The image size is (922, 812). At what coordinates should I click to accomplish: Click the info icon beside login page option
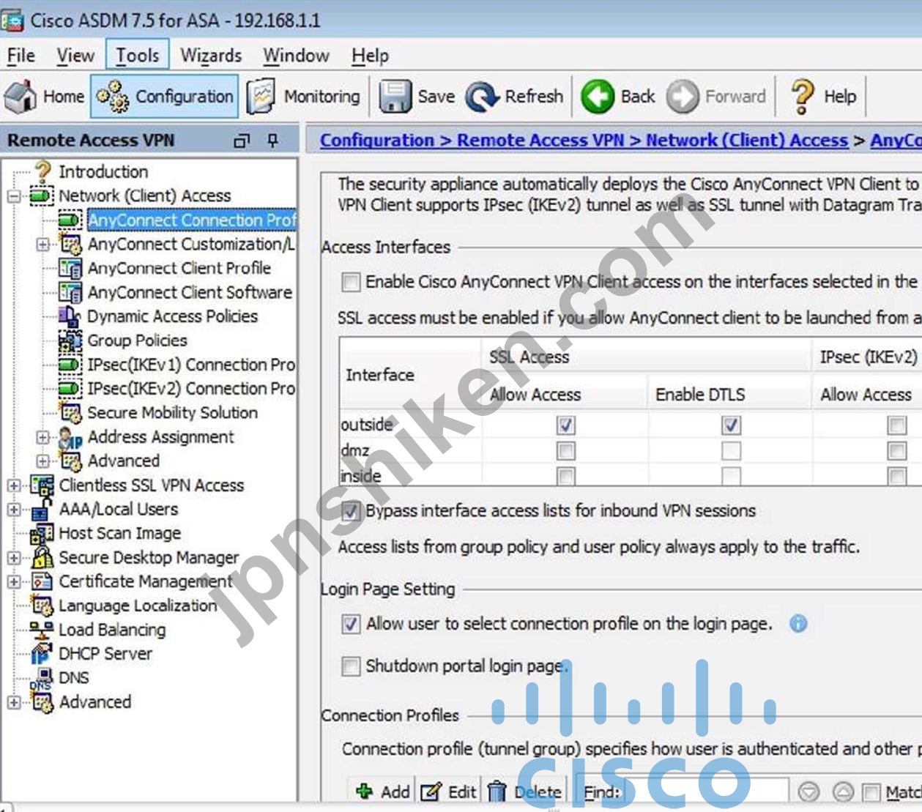[798, 624]
